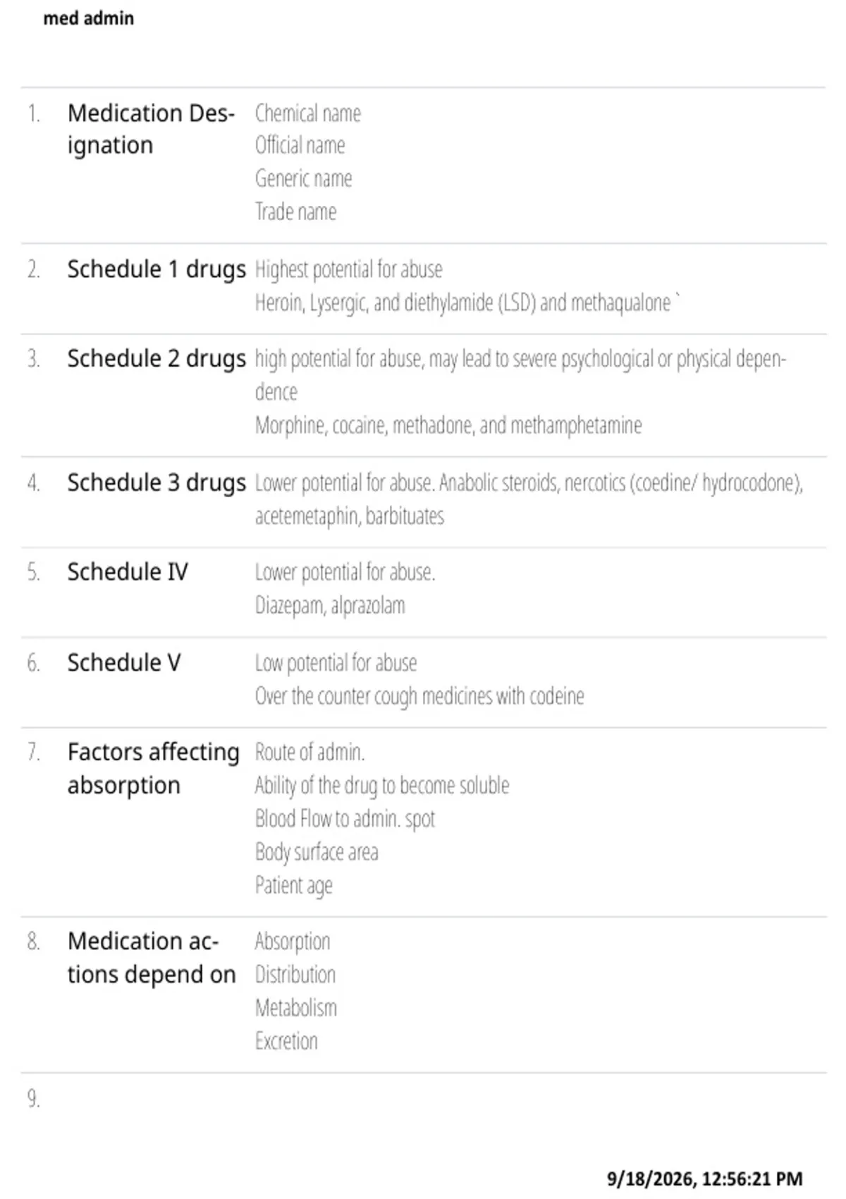Select 'Diazepam, alprazolam' definition text
846x1199 pixels.
click(330, 606)
